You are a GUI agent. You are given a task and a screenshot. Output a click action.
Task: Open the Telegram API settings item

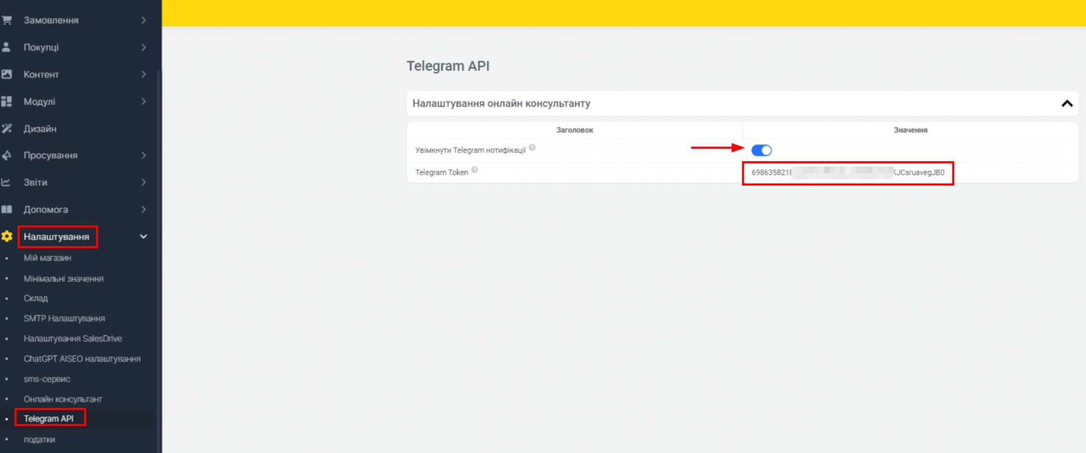[x=49, y=418]
